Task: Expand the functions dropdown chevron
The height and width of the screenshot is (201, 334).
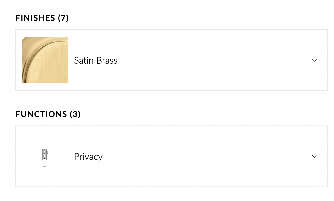Action: (315, 156)
